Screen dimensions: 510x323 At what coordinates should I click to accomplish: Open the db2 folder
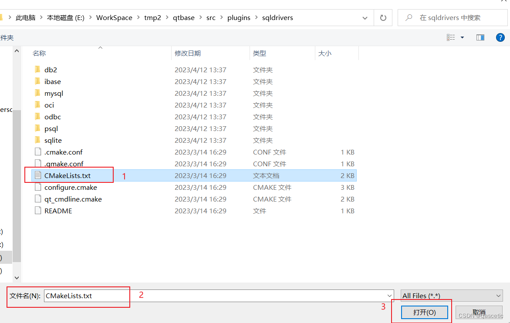pyautogui.click(x=51, y=70)
